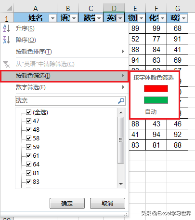Click cell containing 63 in column F
195x220 pixels.
click(x=156, y=60)
